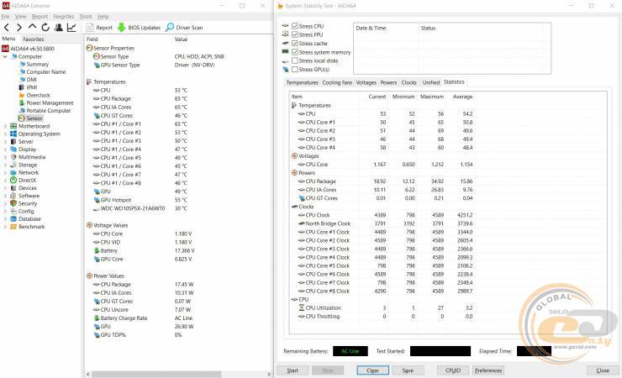Click the Close button in Stability Test

click(x=603, y=370)
